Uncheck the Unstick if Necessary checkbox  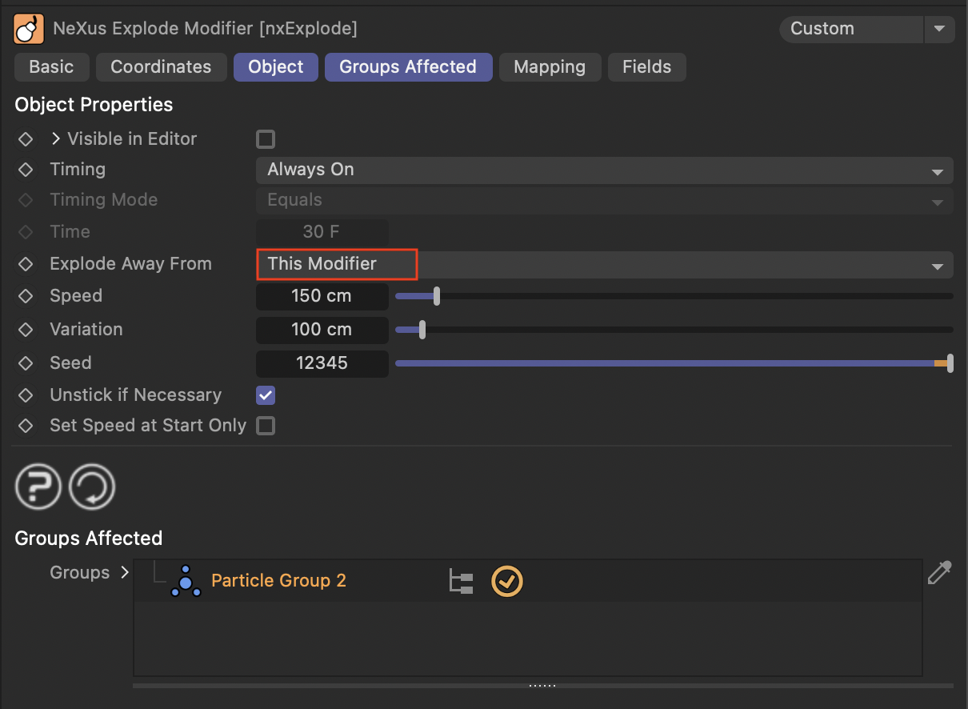266,395
